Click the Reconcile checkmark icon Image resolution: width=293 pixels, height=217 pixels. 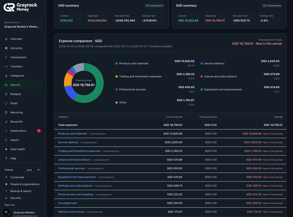[6, 122]
